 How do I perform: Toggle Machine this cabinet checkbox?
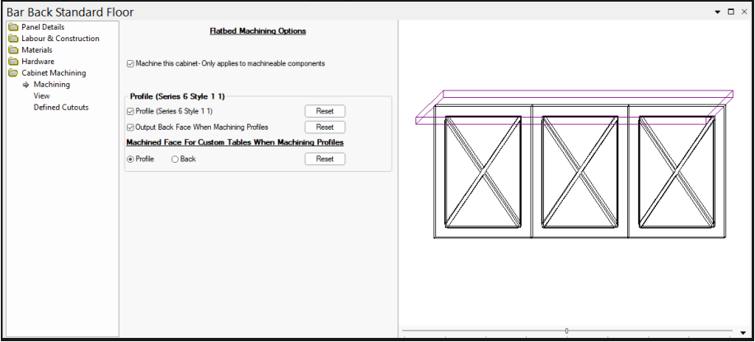click(x=130, y=63)
